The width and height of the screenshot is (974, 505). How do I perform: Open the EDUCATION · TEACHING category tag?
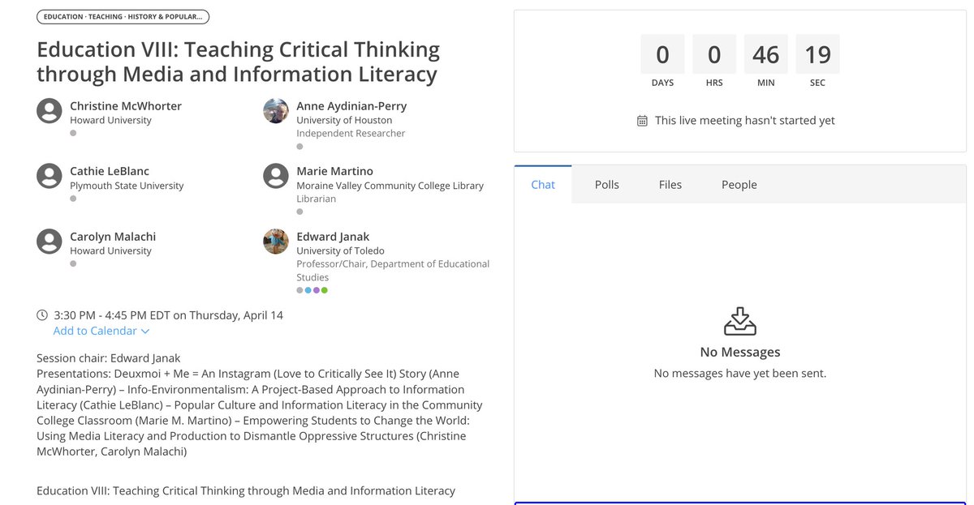click(x=122, y=15)
